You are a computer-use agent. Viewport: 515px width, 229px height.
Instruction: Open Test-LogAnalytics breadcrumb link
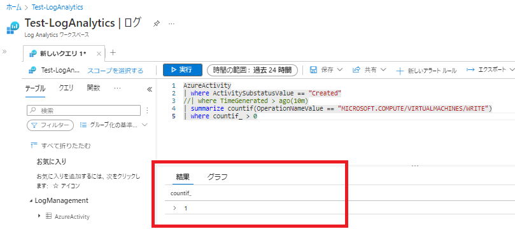(x=57, y=7)
